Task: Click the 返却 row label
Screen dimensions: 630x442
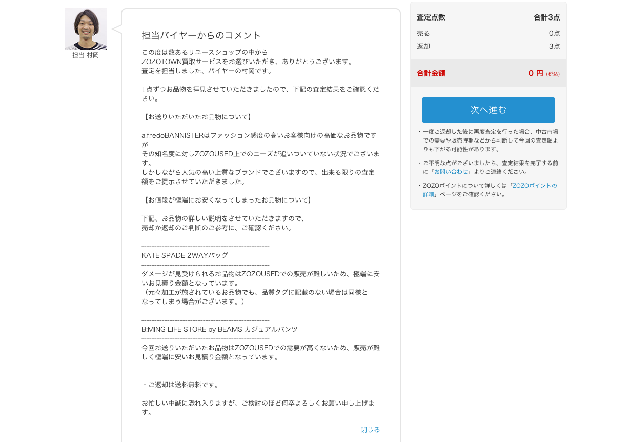Action: (x=423, y=46)
